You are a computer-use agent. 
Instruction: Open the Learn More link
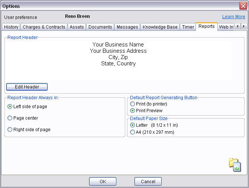click(x=233, y=17)
